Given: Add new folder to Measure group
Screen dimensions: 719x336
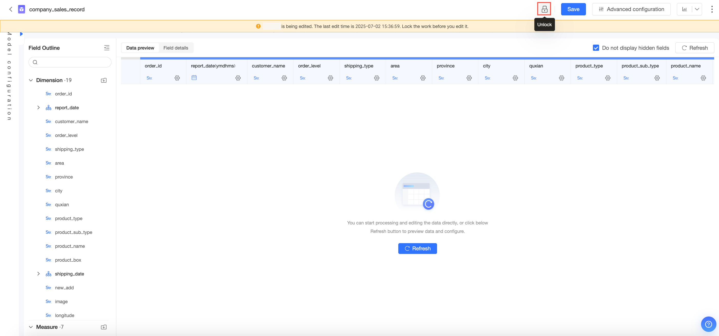Looking at the screenshot, I should 103,327.
